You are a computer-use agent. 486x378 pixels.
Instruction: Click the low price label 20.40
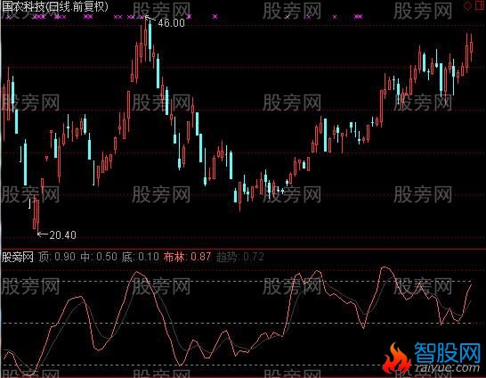[x=62, y=235]
